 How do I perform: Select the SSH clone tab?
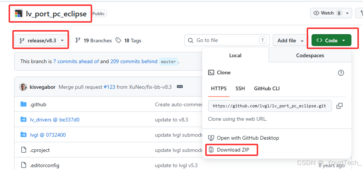(240, 88)
